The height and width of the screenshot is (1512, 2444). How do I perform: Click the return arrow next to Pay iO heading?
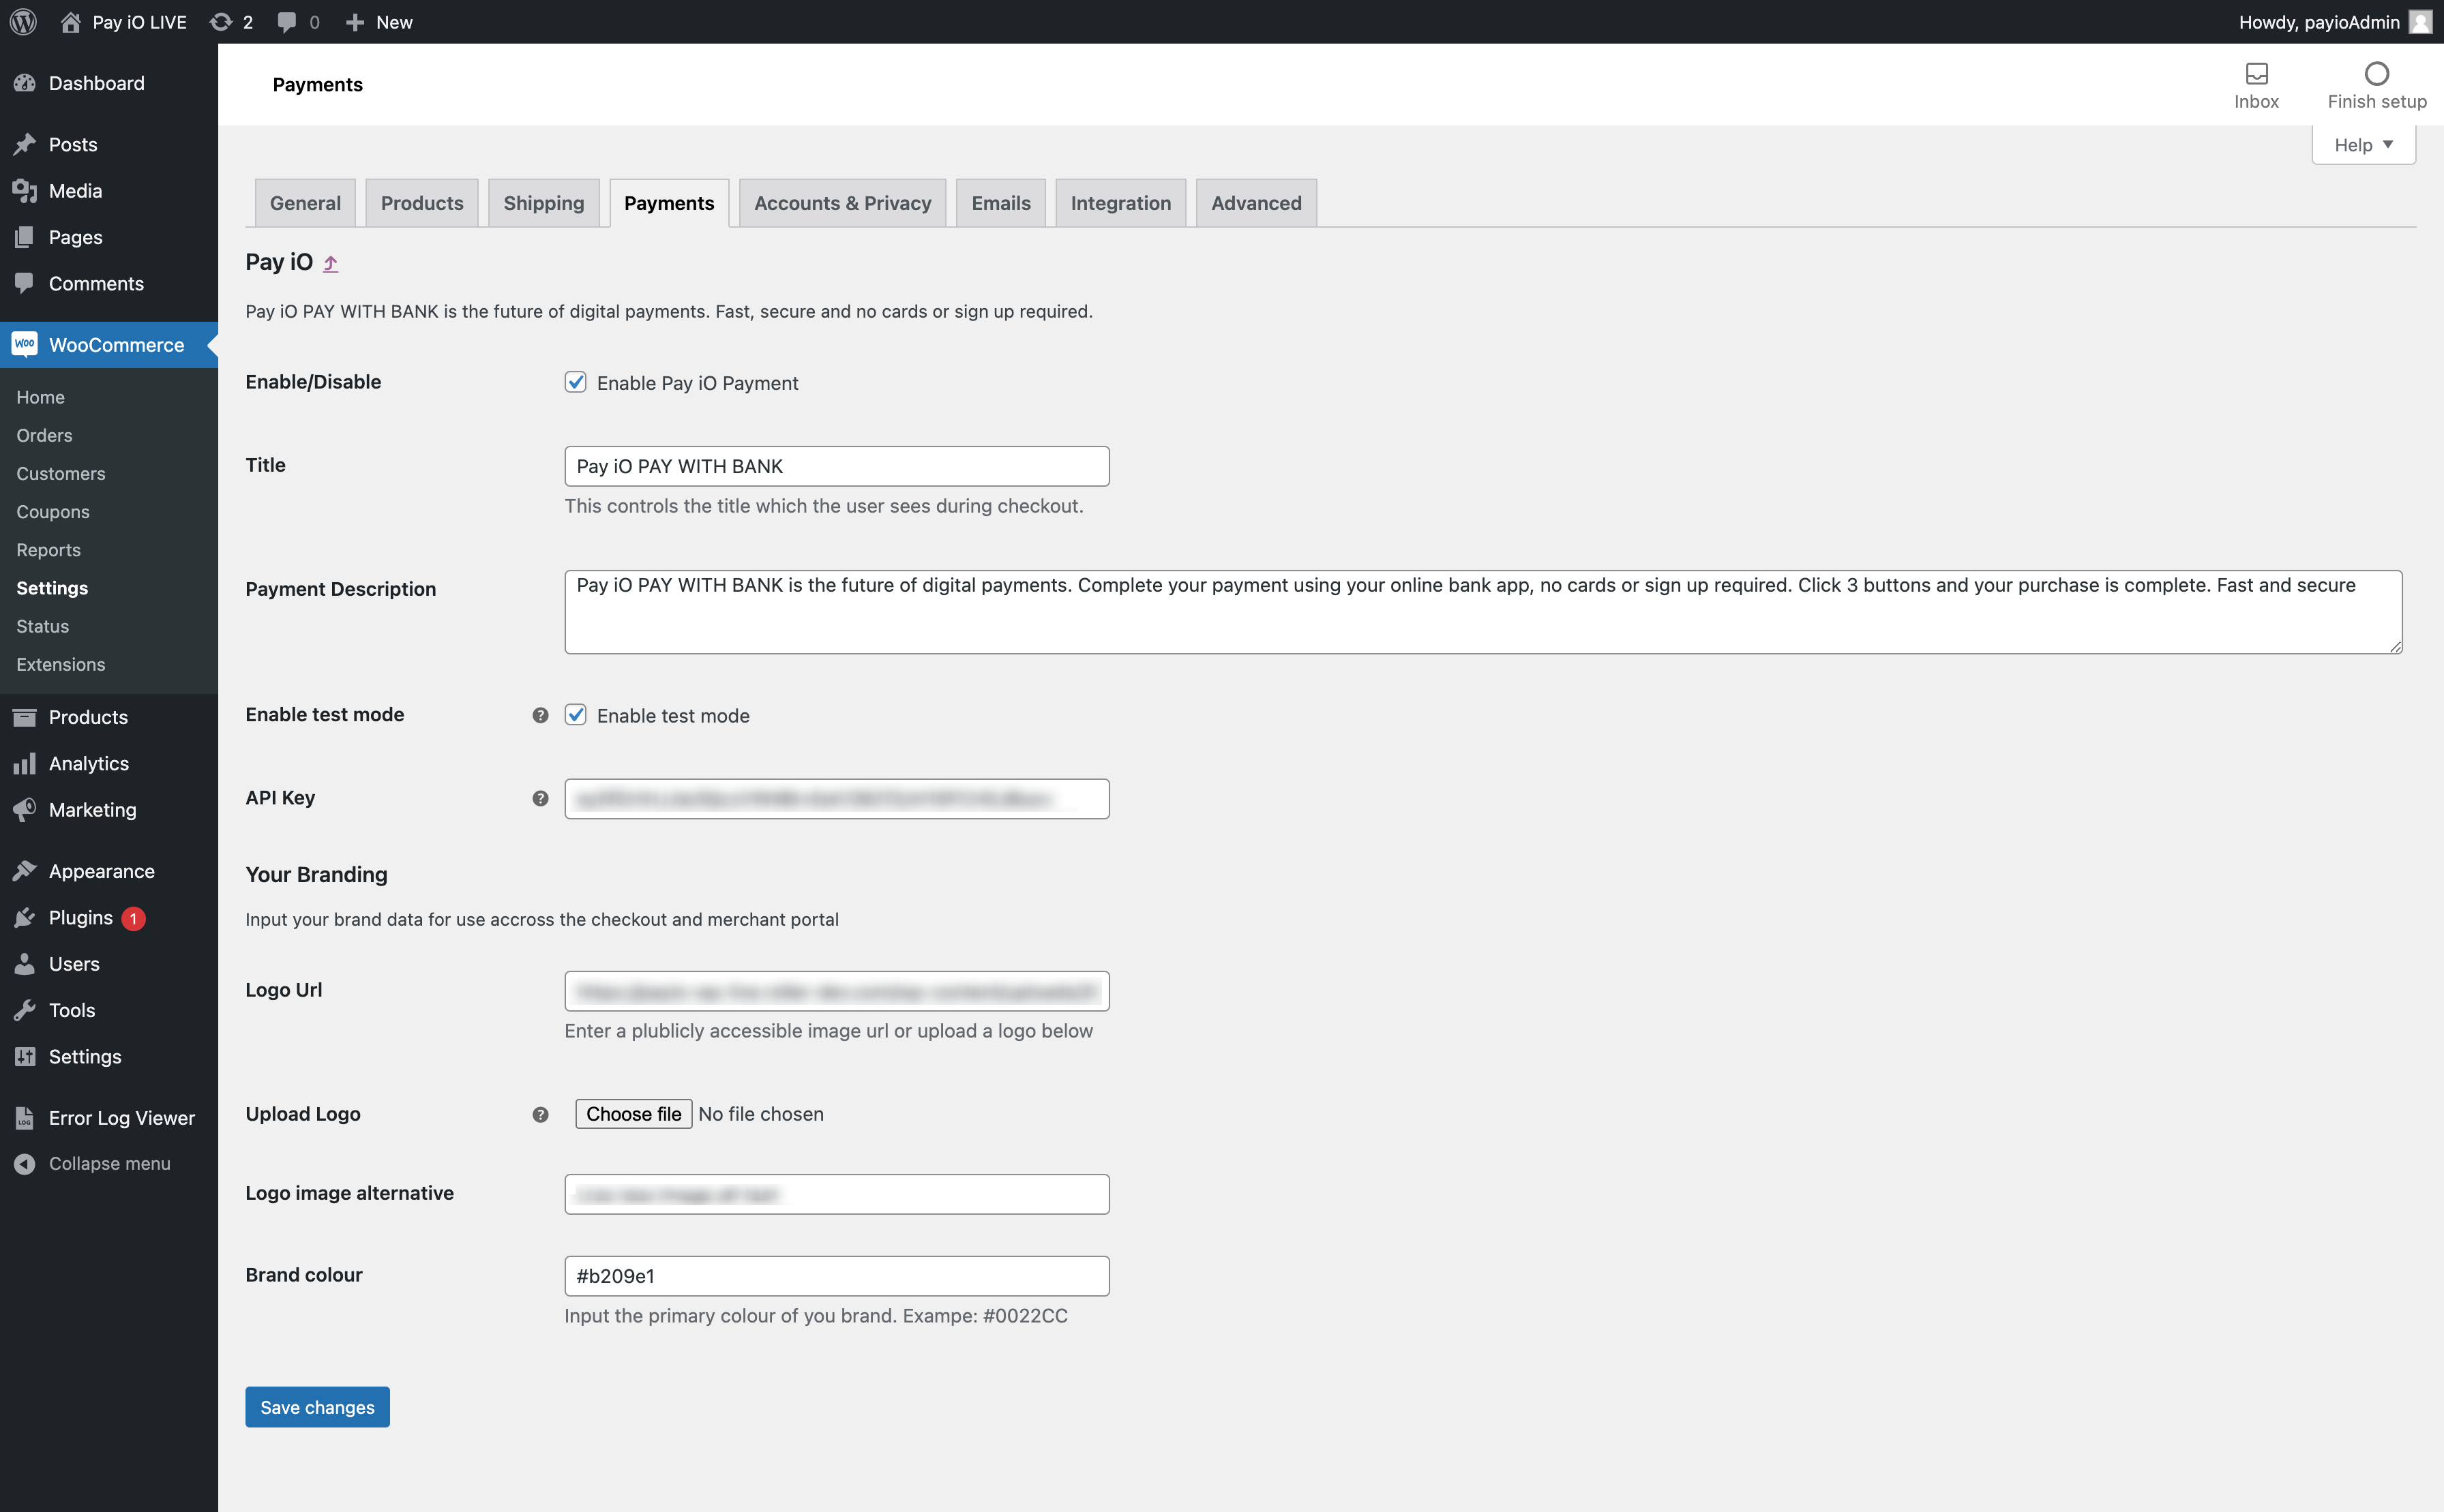coord(331,263)
